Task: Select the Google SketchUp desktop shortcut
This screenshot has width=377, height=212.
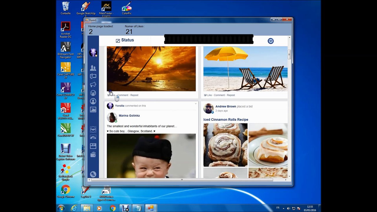Action: click(x=86, y=9)
